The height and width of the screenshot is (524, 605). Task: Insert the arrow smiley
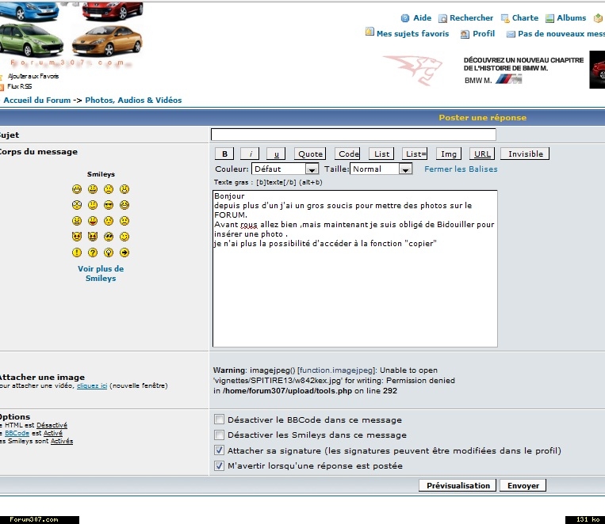coord(124,253)
